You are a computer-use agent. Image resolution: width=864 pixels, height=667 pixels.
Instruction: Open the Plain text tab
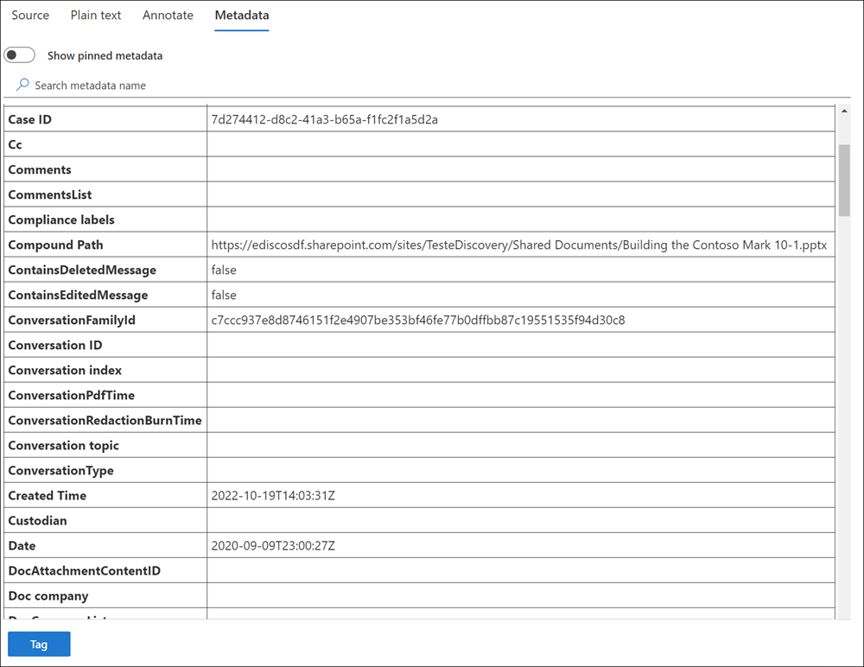(96, 15)
